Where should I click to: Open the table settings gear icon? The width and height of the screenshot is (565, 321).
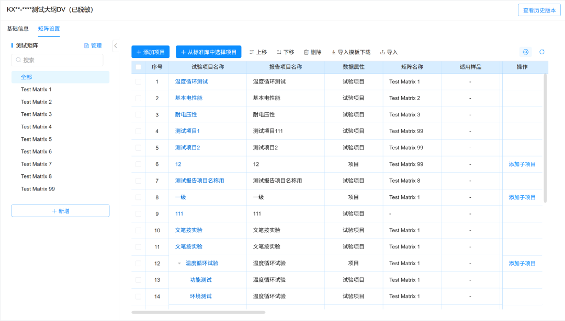point(526,52)
